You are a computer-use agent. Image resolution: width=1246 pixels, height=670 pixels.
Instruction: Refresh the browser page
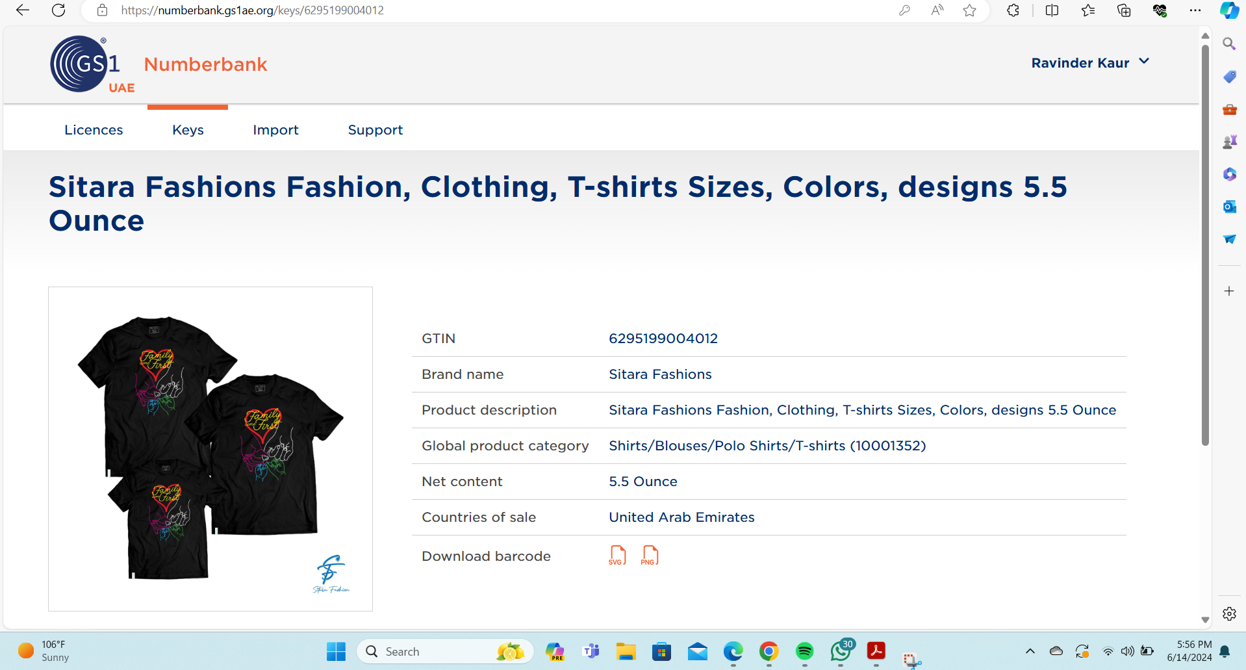click(58, 10)
